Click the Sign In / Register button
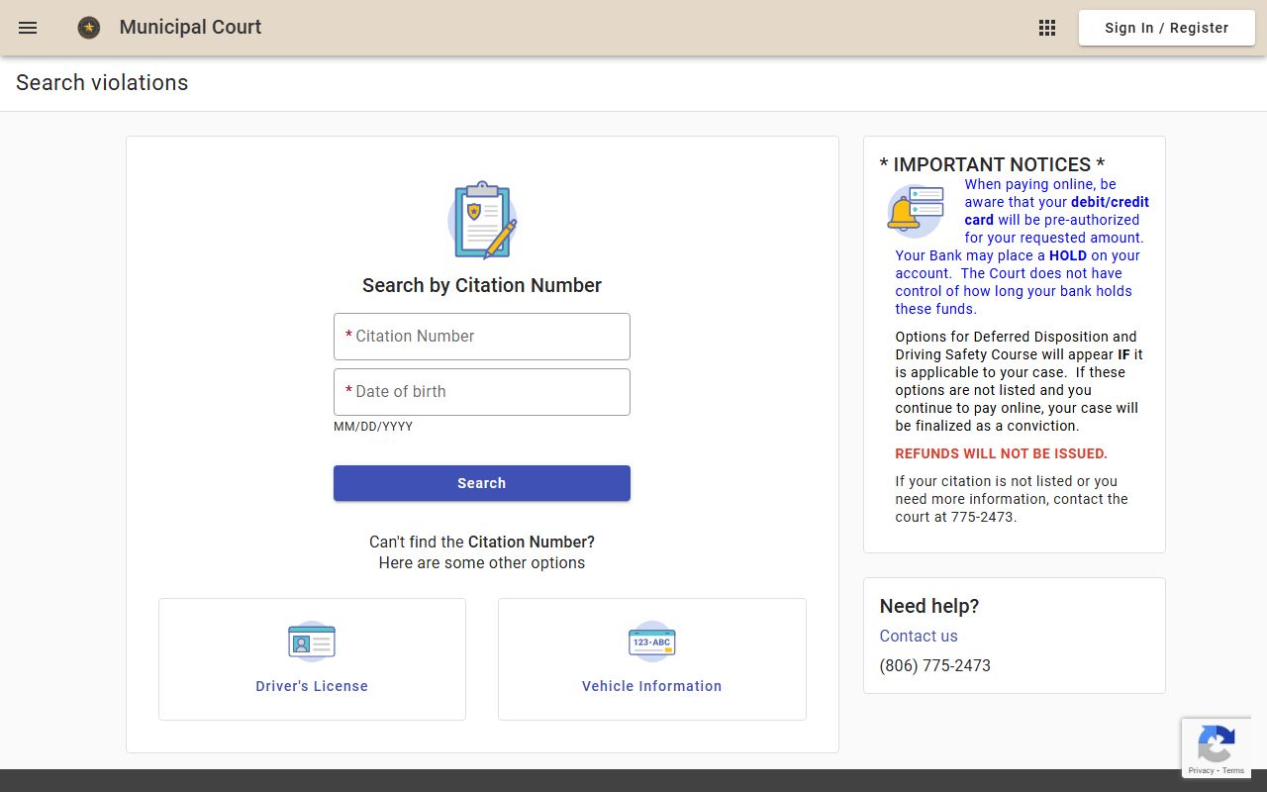Viewport: 1267px width, 792px height. point(1167,28)
